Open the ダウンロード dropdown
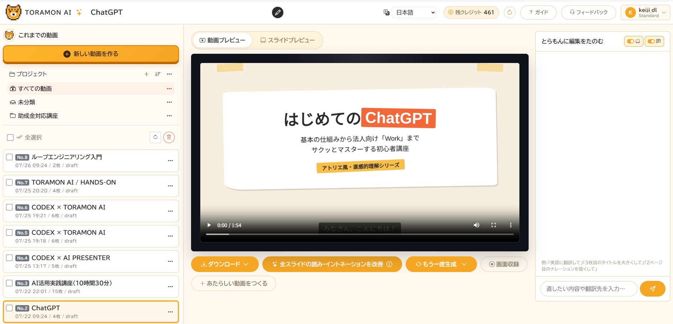 click(x=225, y=264)
